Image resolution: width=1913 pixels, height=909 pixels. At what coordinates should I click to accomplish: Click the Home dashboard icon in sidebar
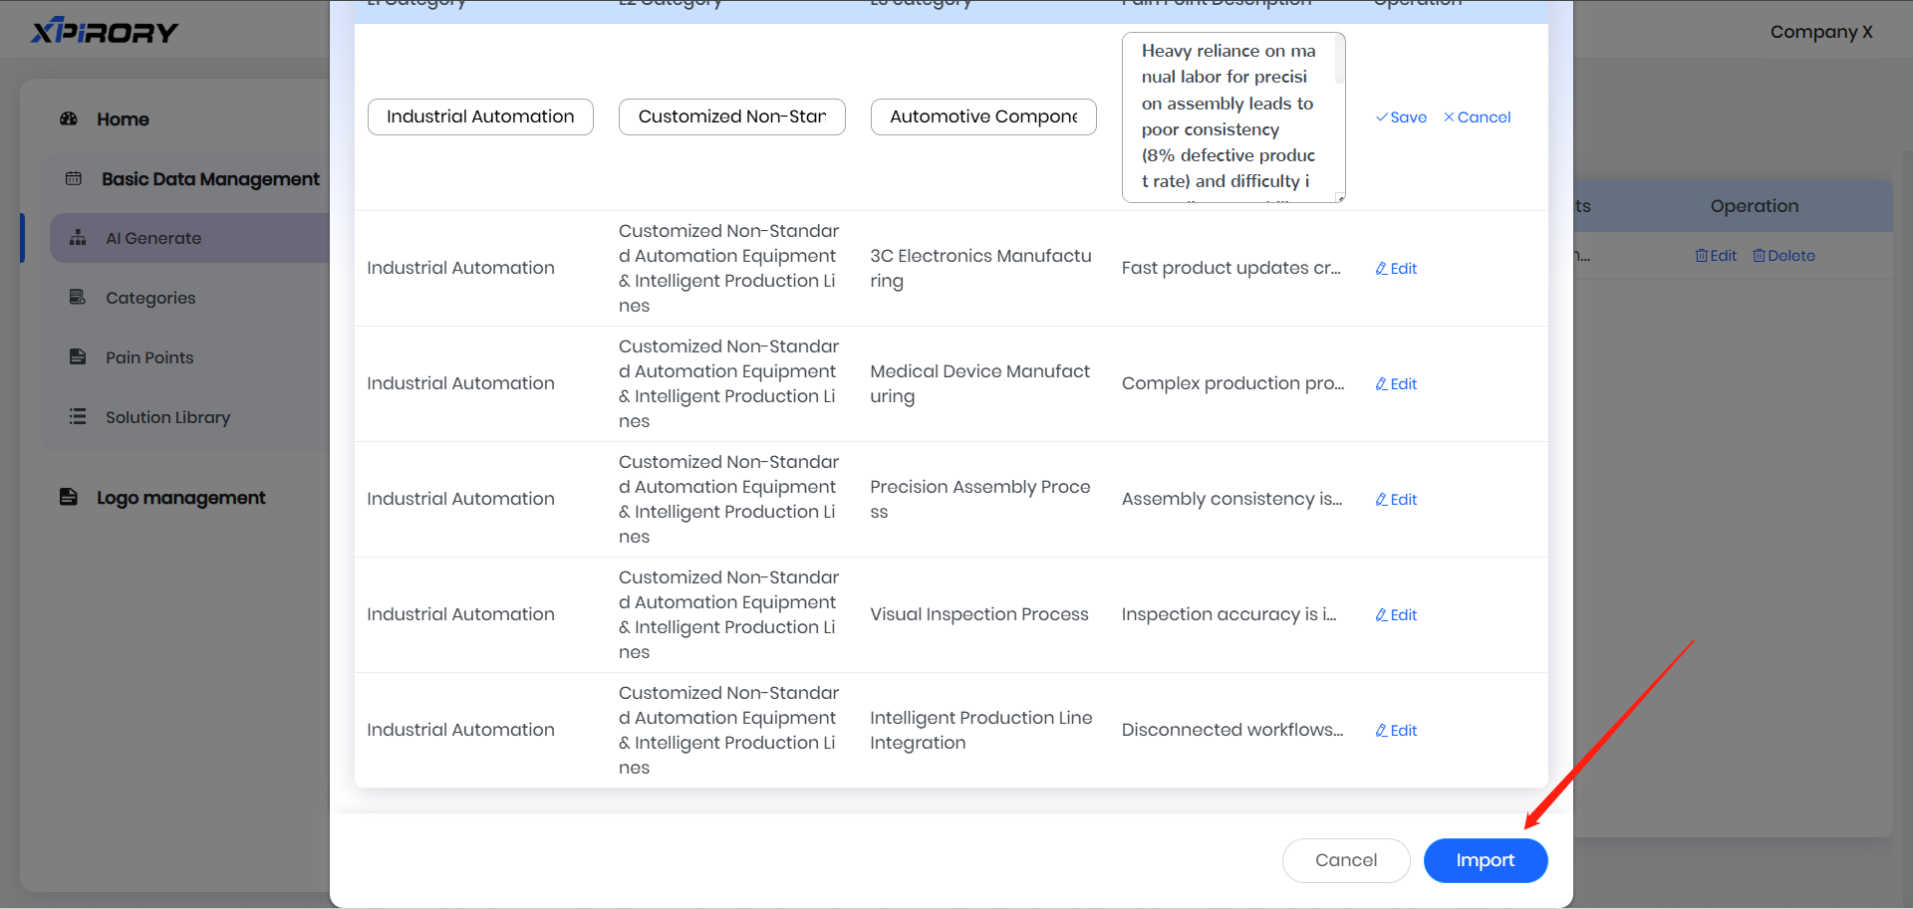69,118
